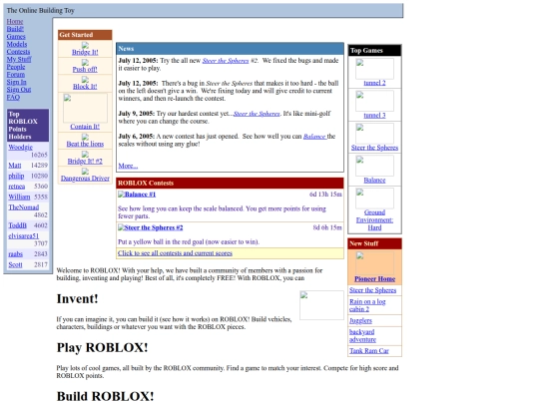Open the Jugglers link

tap(360, 320)
